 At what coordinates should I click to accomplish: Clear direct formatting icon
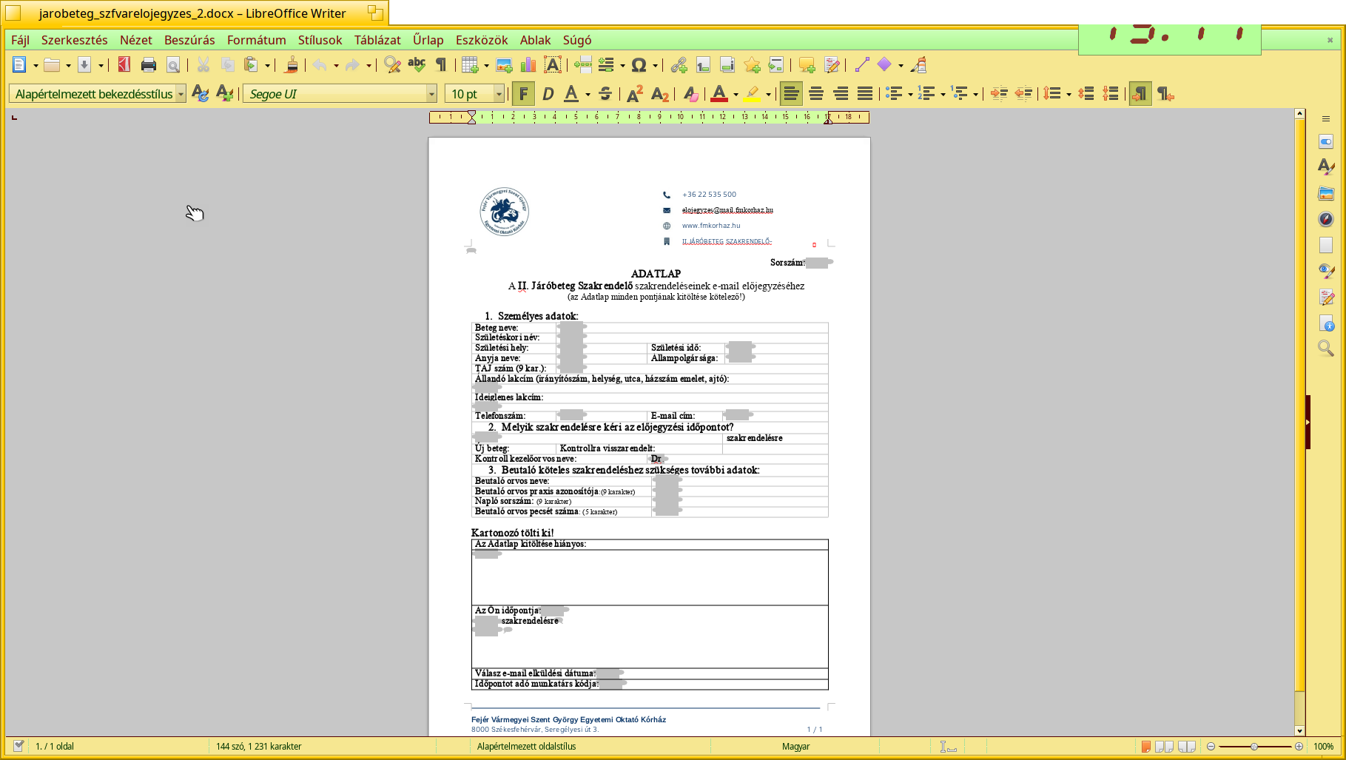point(690,94)
